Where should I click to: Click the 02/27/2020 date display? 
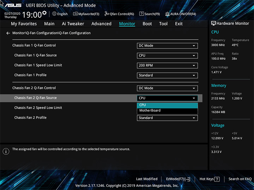12,14
